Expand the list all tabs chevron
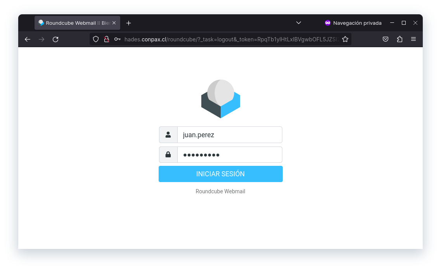 click(x=299, y=23)
